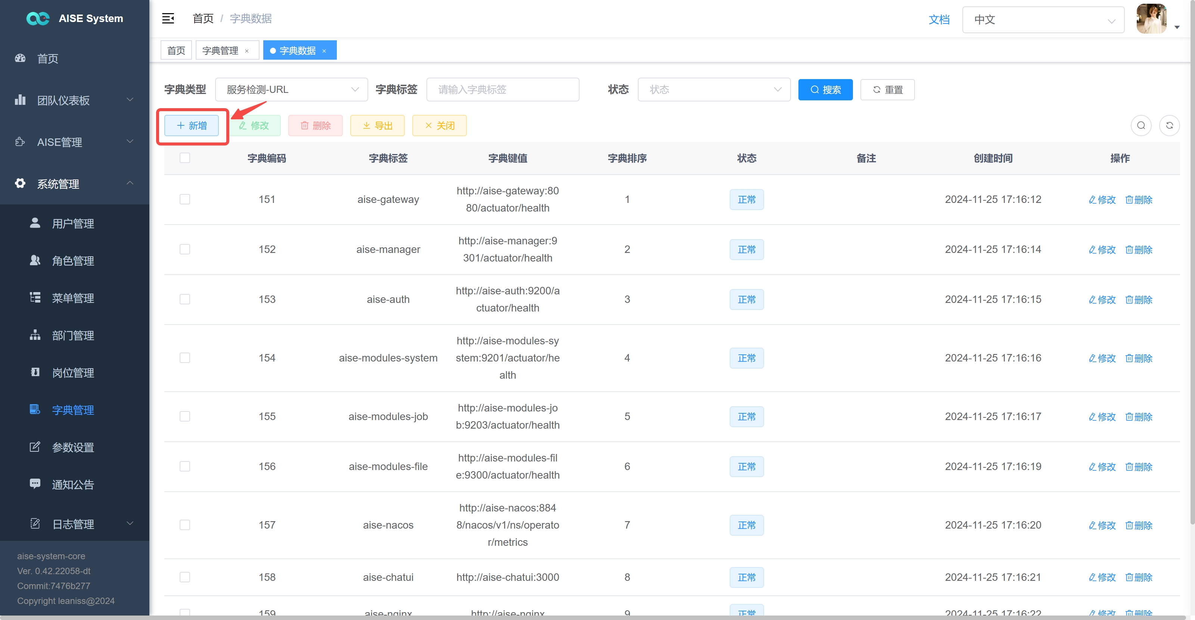Screen dimensions: 1195x620
Task: Click the 关闭 button
Action: tap(439, 126)
